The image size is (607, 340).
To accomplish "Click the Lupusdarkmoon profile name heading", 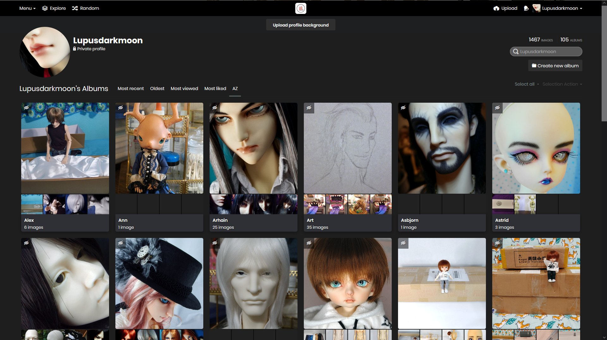I will (108, 40).
